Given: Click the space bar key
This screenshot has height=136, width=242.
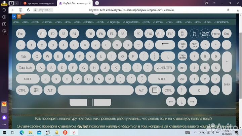Looking at the screenshot, I should (x=95, y=90).
